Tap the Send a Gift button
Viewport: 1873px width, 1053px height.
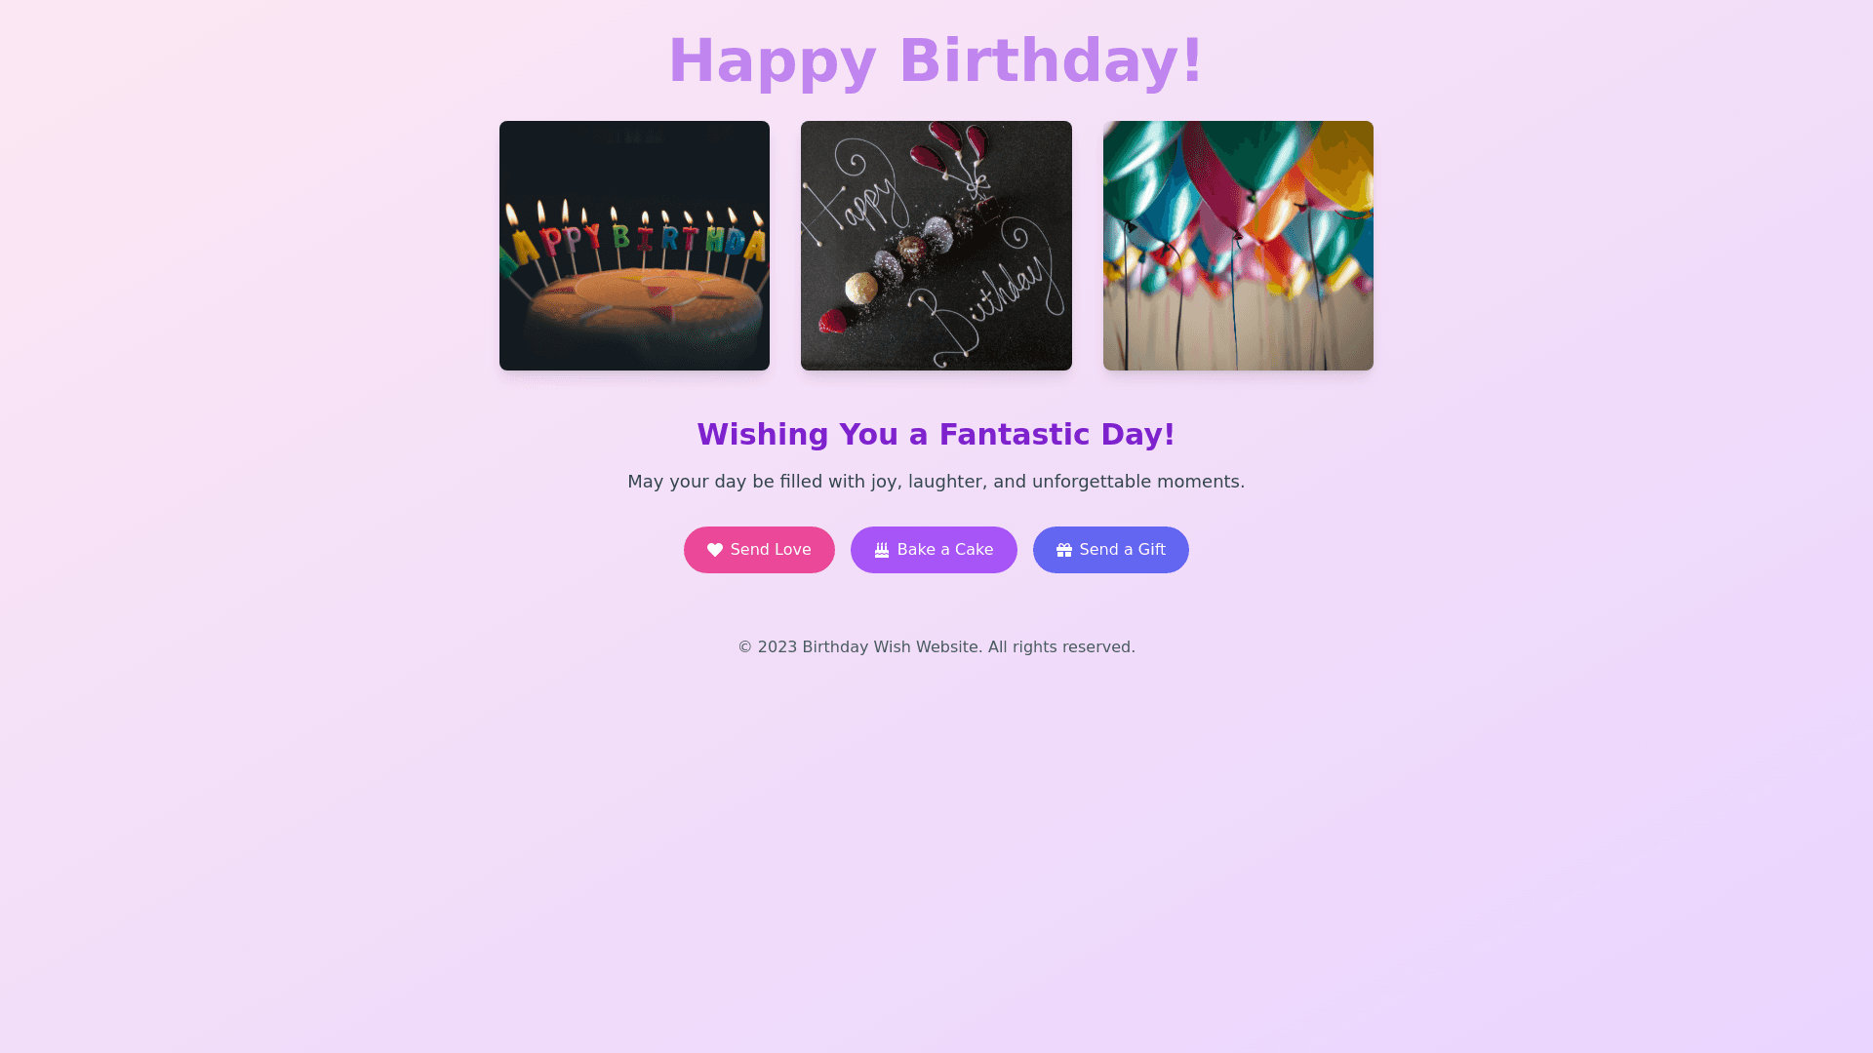[x=1111, y=550]
